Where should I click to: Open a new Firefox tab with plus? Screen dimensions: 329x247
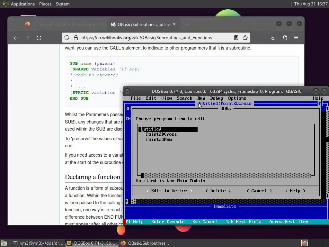click(x=186, y=24)
